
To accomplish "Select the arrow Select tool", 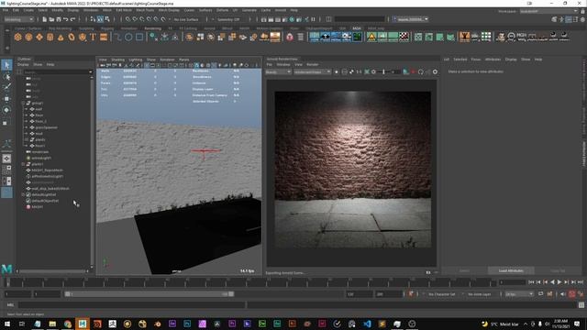I will (6, 65).
